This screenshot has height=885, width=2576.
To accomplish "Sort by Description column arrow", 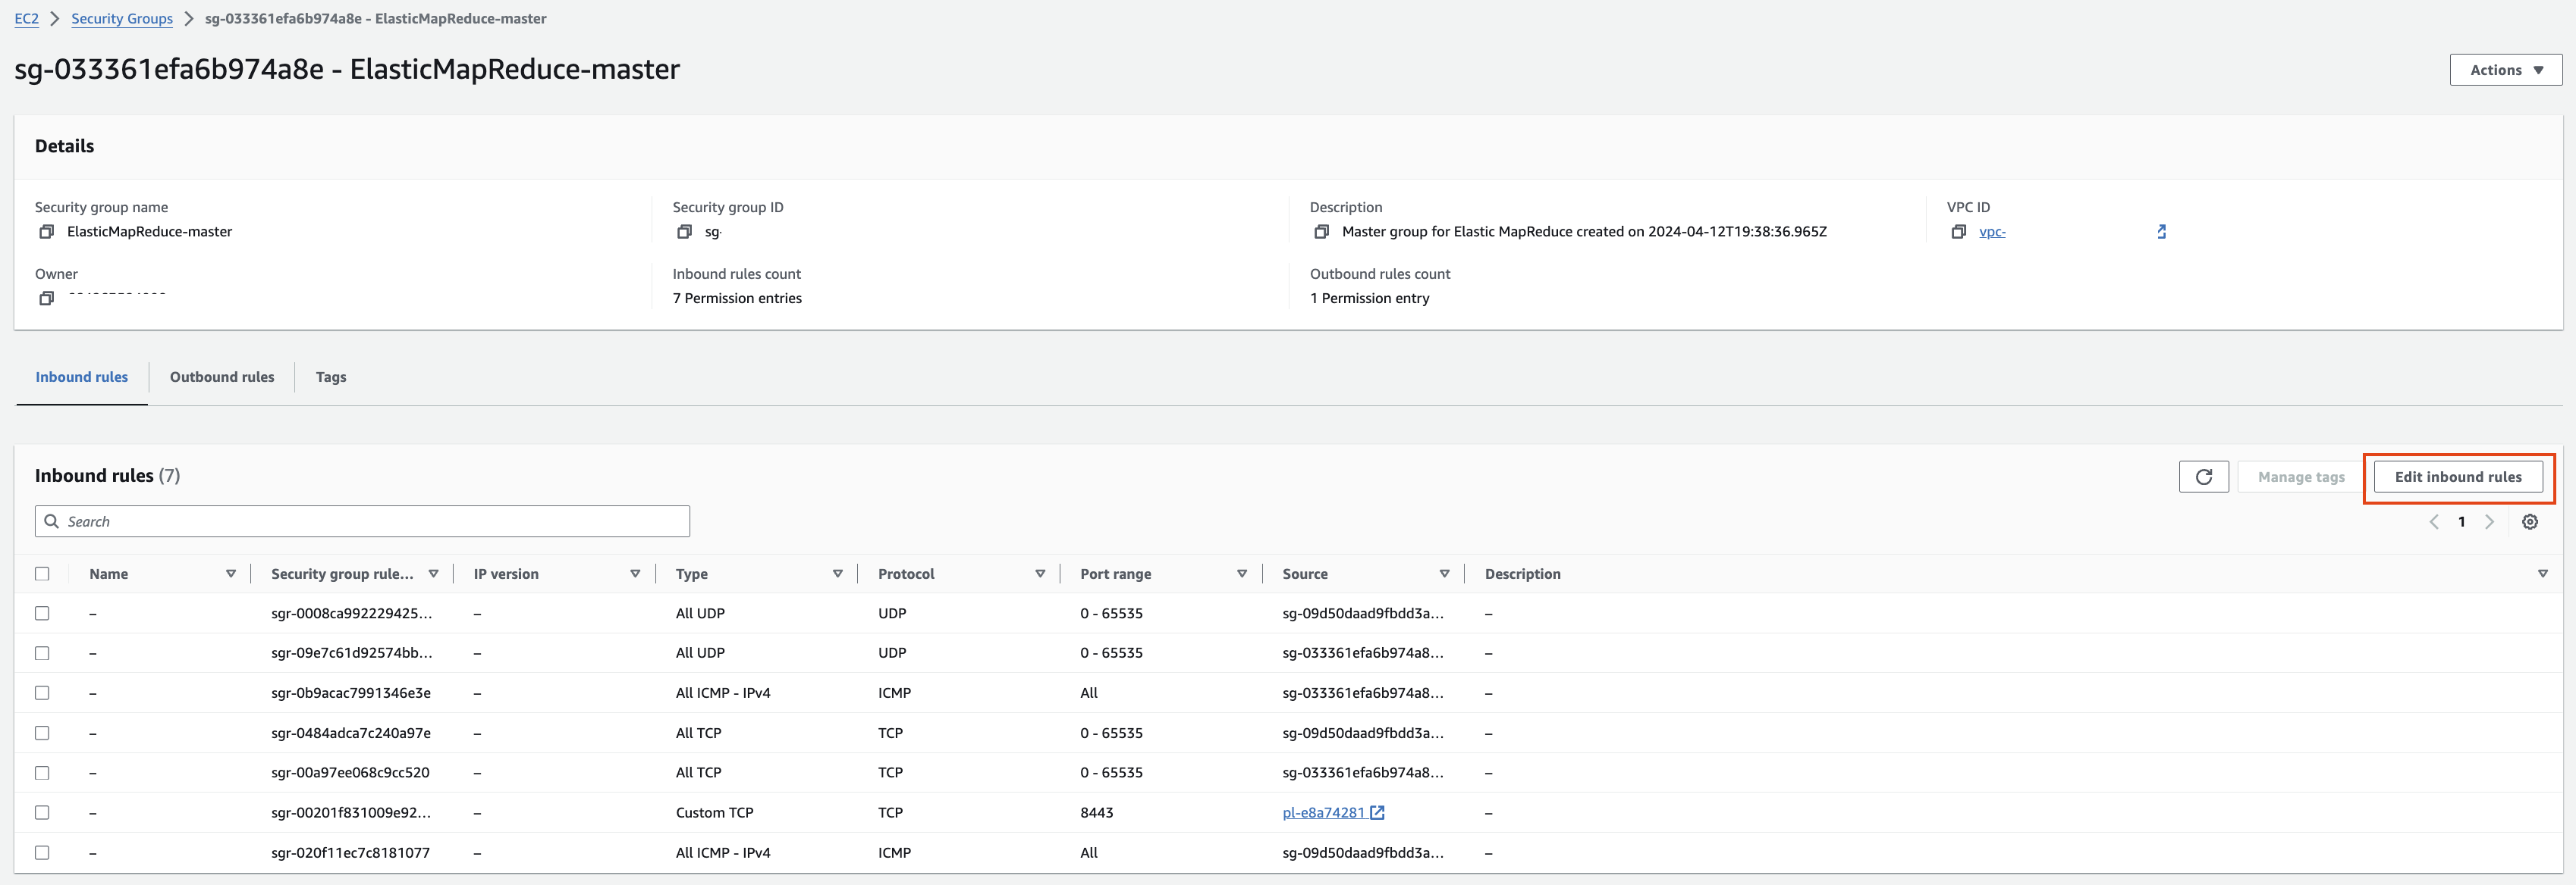I will [x=2542, y=574].
